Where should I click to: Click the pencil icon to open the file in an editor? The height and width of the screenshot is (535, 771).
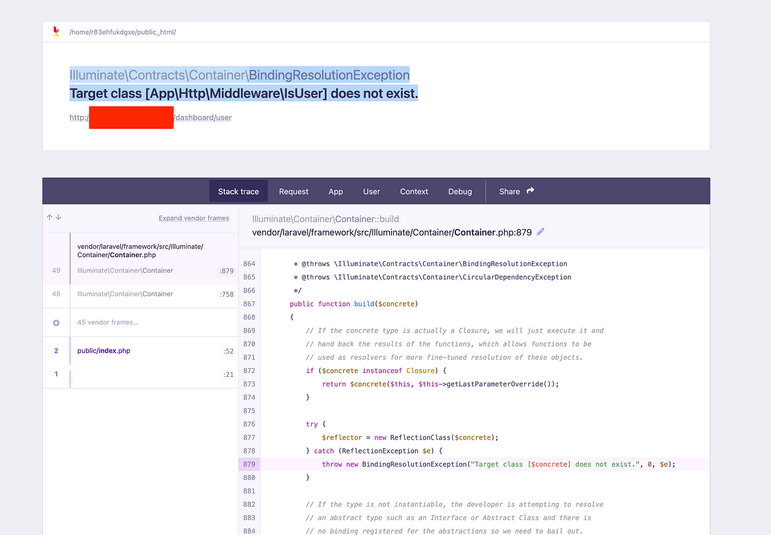pyautogui.click(x=540, y=232)
